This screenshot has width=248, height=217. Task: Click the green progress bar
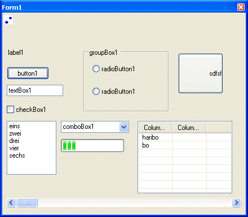92,146
